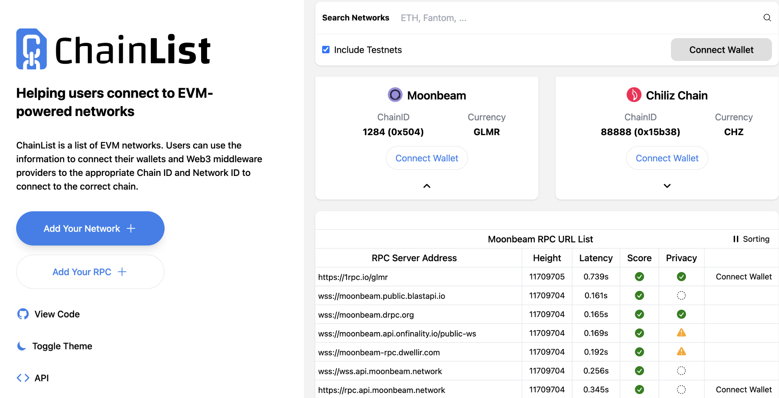
Task: Focus the Search Networks input field
Action: click(579, 18)
